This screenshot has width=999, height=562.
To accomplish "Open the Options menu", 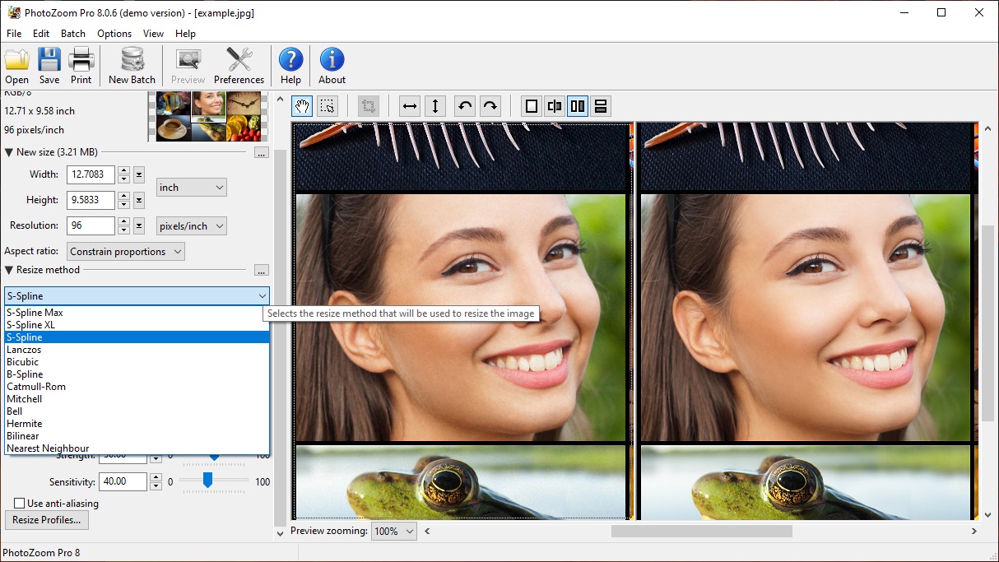I will coord(114,34).
